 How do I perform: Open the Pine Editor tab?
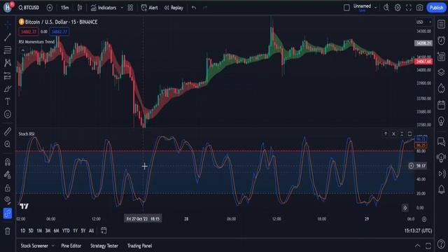point(71,246)
